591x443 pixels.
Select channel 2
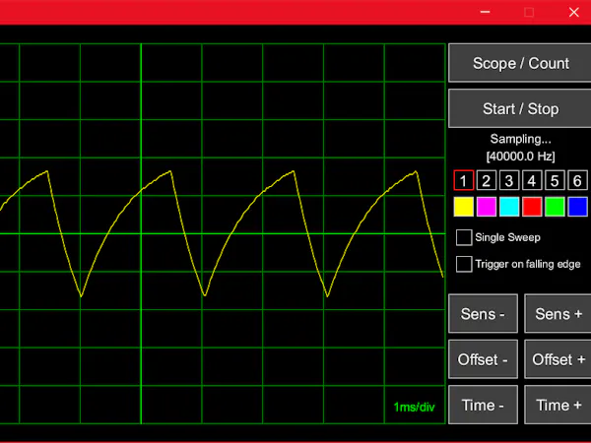(487, 180)
